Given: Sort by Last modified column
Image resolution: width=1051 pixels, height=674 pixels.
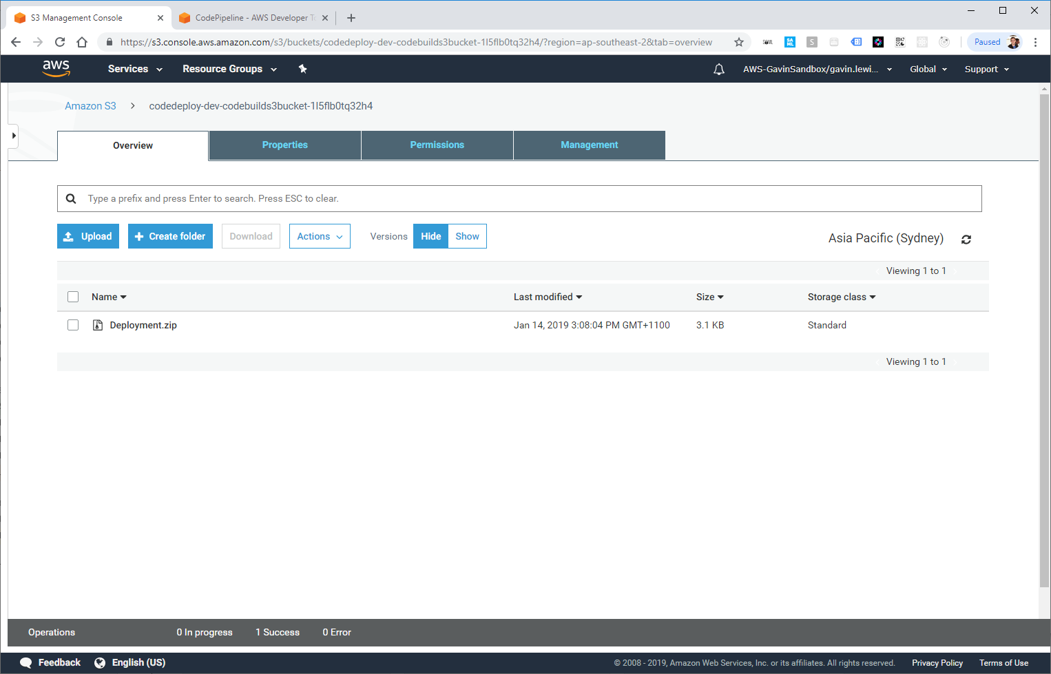Looking at the screenshot, I should coord(548,297).
